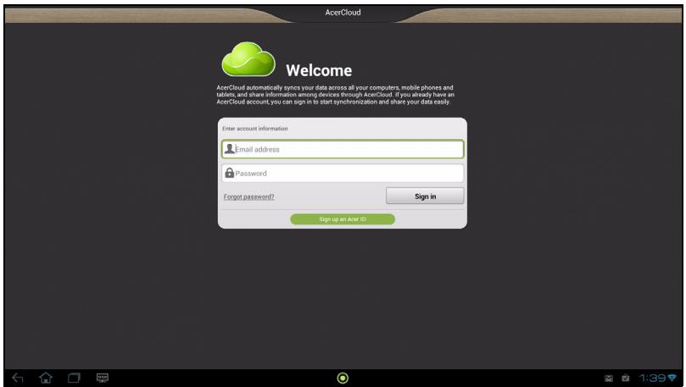Image resolution: width=686 pixels, height=387 pixels.
Task: Click the Welcome heading
Action: click(319, 70)
